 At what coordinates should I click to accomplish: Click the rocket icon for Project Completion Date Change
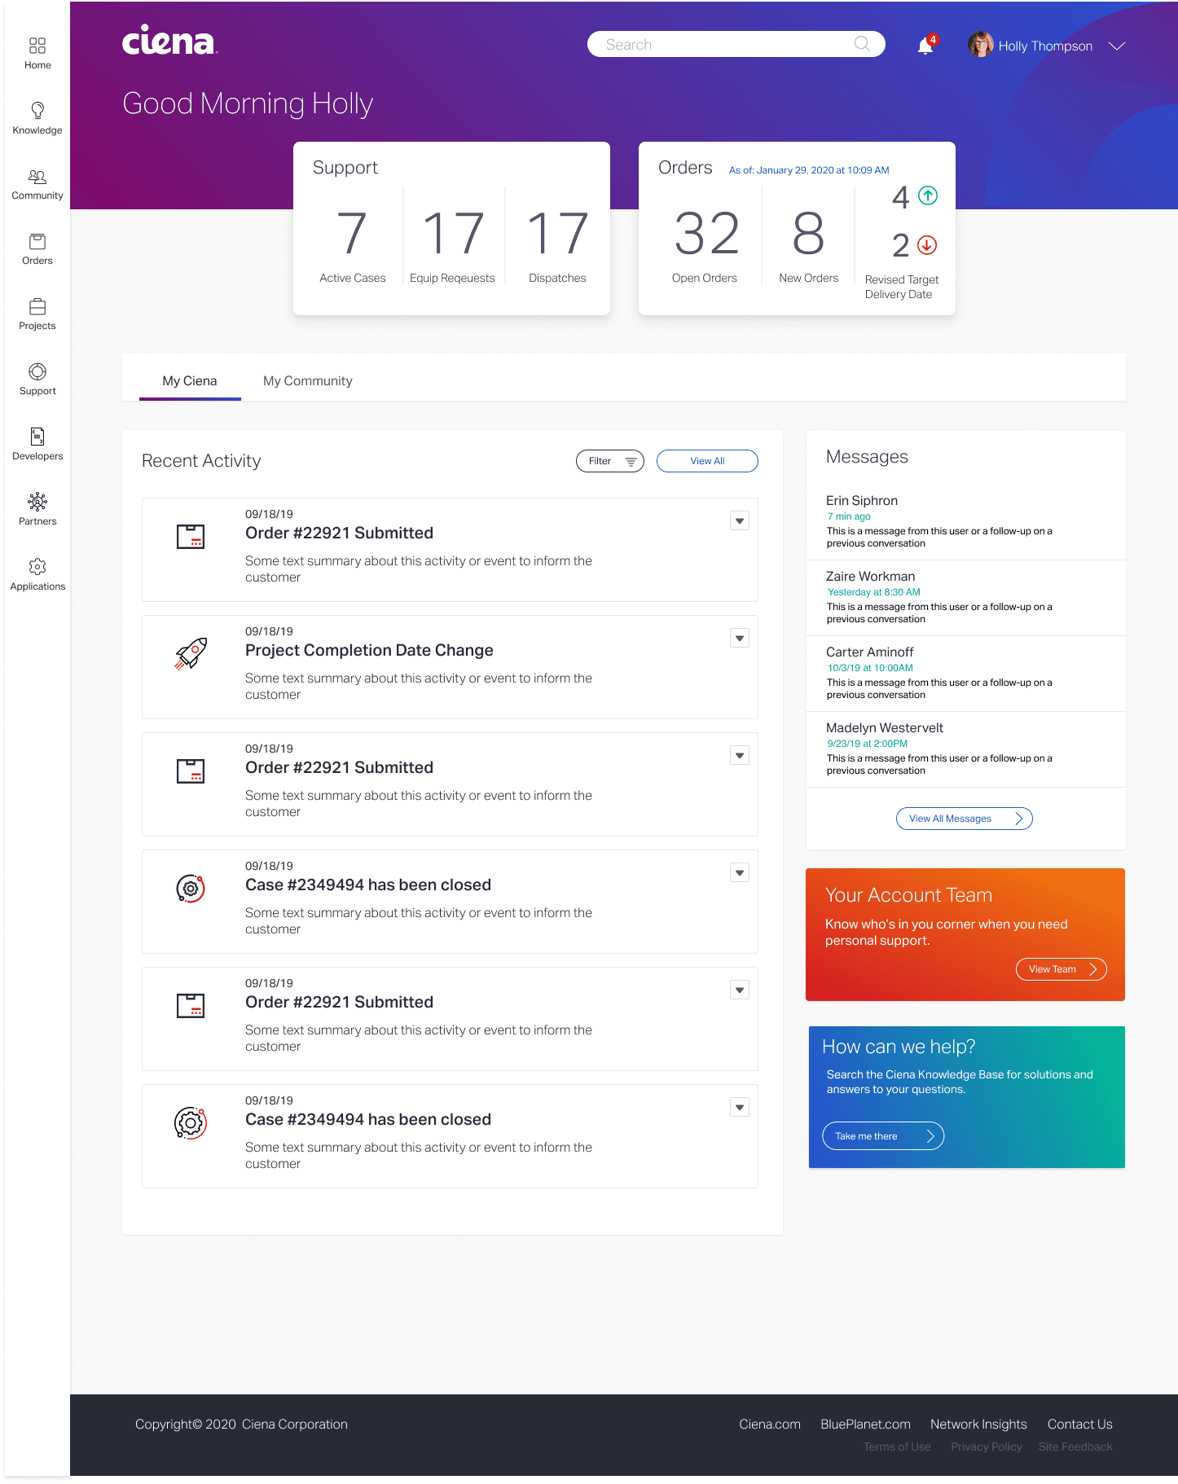pos(191,653)
